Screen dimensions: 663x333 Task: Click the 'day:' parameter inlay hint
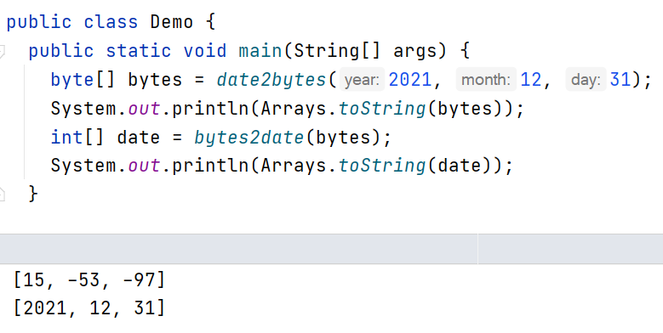[586, 79]
